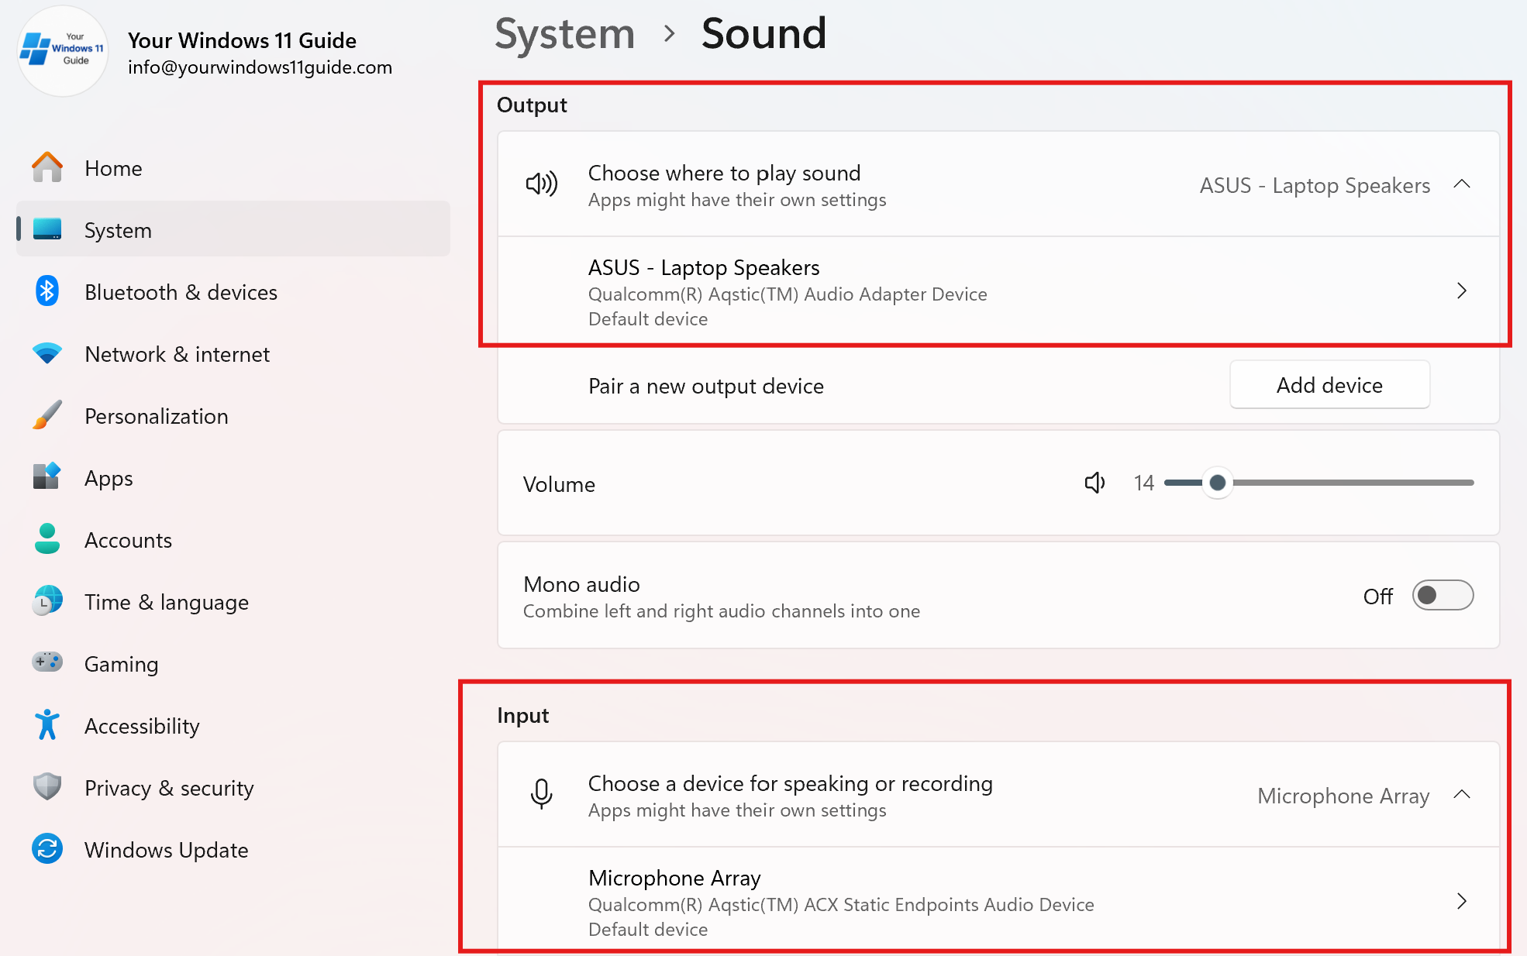Click the Pair a new output device label
The height and width of the screenshot is (956, 1527).
[x=706, y=386]
